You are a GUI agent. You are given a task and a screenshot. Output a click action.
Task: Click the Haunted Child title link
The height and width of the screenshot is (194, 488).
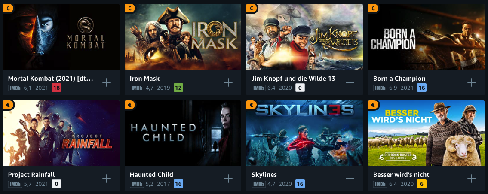pyautogui.click(x=151, y=175)
